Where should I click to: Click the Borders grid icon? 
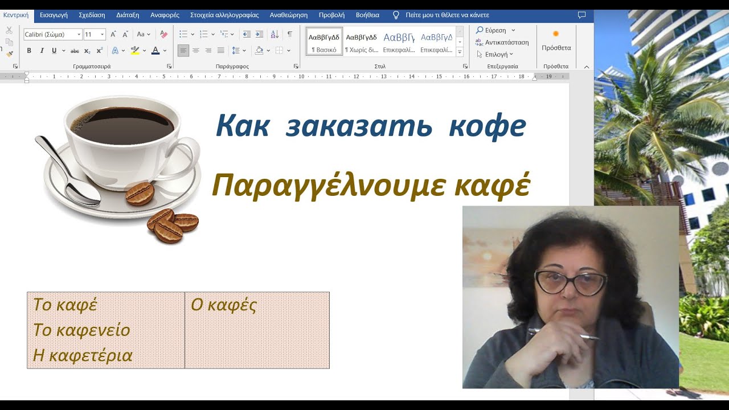coord(279,51)
